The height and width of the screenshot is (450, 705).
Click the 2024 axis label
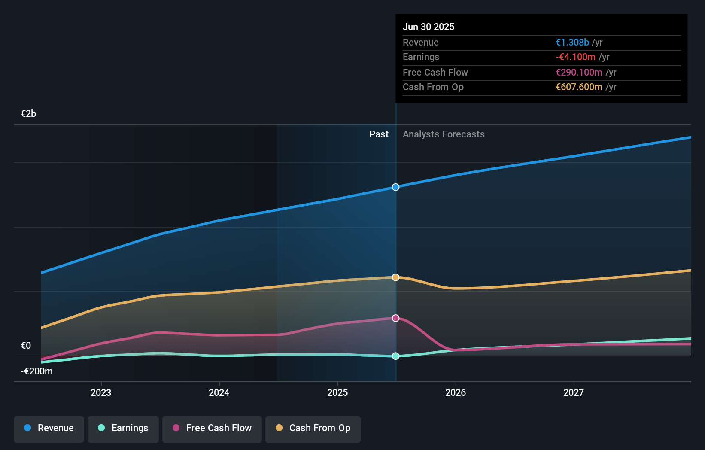pyautogui.click(x=219, y=392)
